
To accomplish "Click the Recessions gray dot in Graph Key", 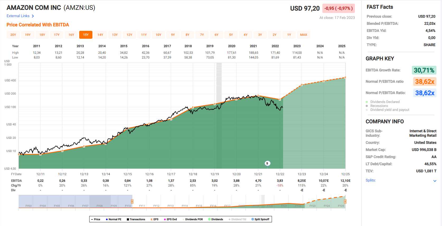I will tap(367, 106).
